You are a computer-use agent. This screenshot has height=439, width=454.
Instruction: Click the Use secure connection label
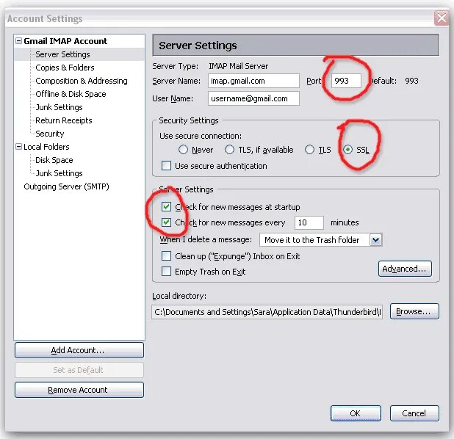[201, 136]
